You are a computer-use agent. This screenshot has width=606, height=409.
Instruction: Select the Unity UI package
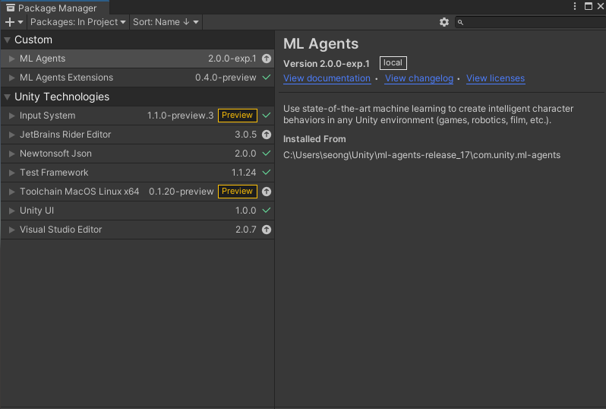137,211
